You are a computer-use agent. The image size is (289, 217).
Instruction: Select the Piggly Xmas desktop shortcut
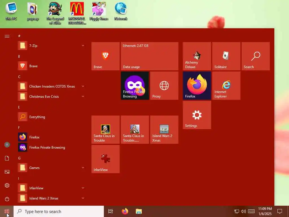pyautogui.click(x=99, y=11)
